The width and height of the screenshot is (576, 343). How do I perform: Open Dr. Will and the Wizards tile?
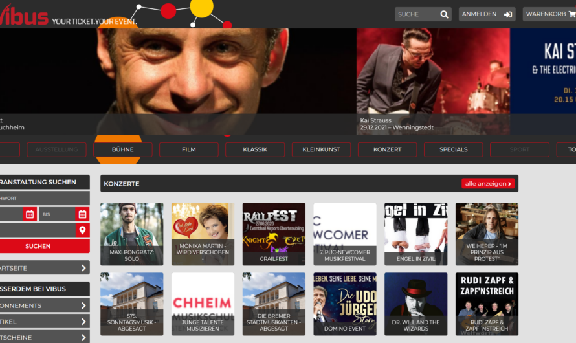[x=416, y=304]
